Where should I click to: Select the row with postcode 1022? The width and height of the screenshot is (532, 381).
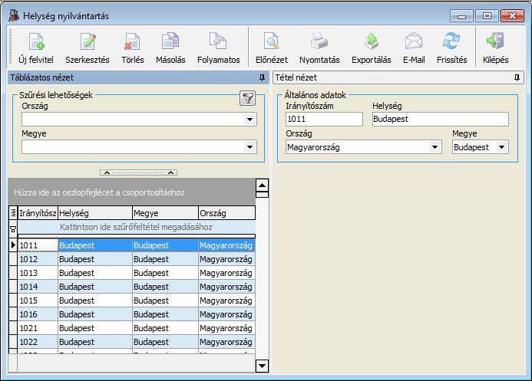(x=137, y=342)
